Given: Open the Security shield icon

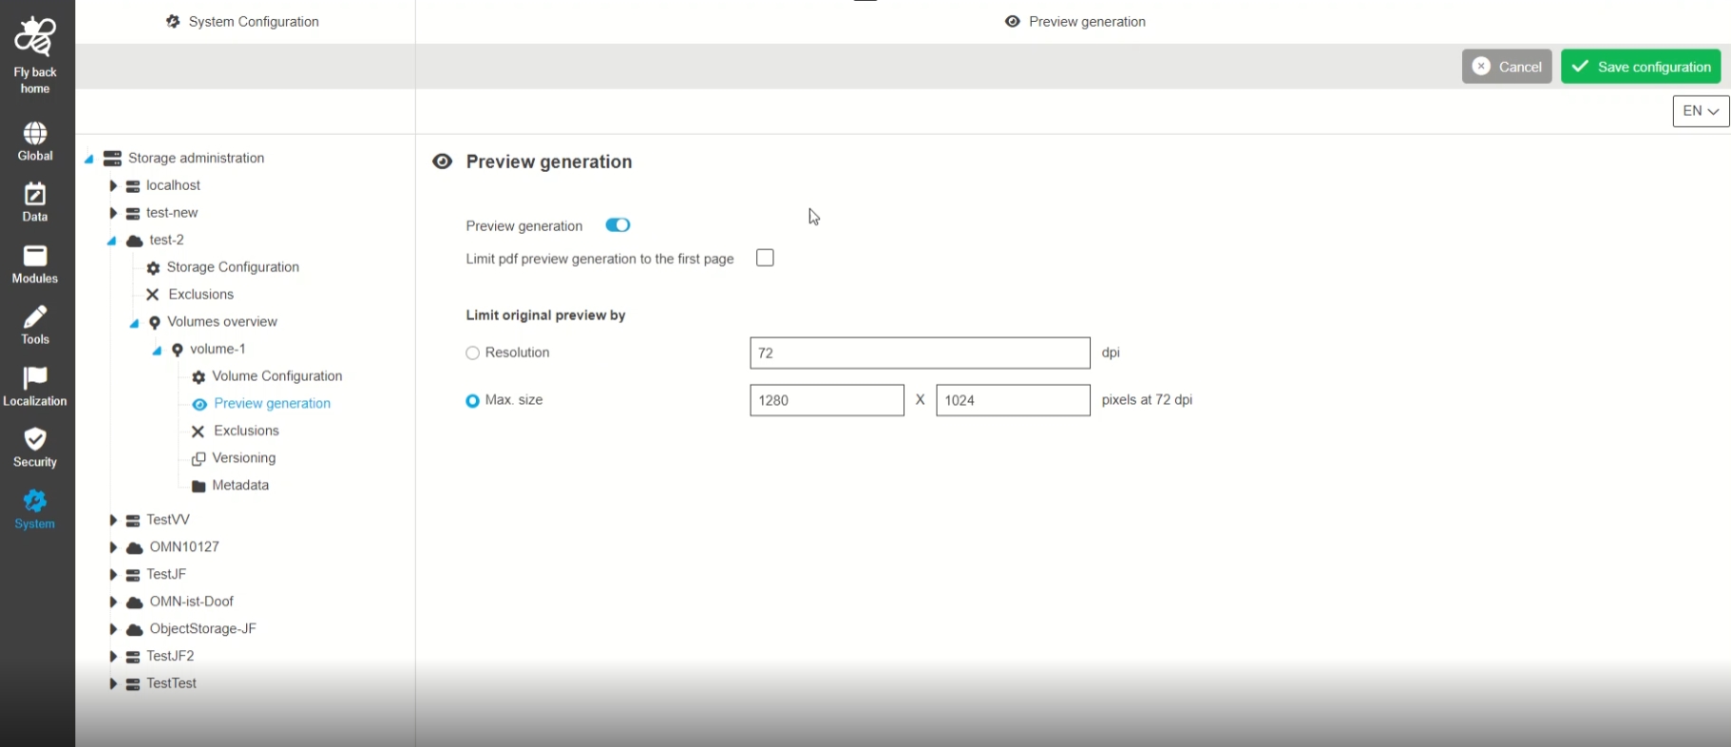Looking at the screenshot, I should click(35, 440).
